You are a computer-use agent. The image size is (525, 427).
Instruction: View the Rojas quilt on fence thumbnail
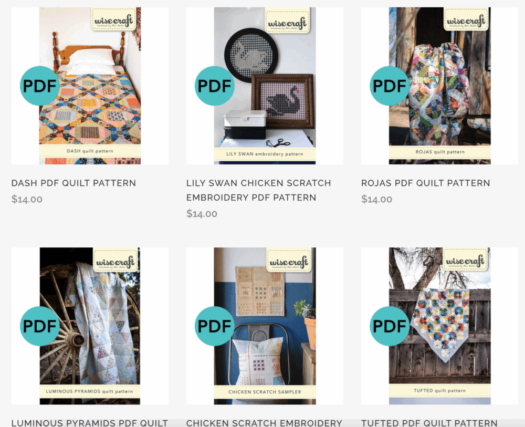click(439, 86)
